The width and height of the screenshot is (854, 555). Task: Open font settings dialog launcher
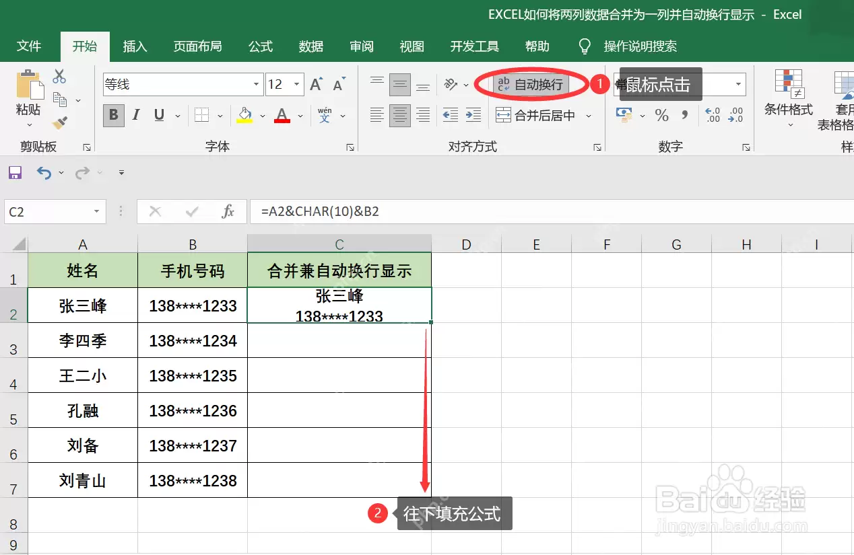[350, 147]
